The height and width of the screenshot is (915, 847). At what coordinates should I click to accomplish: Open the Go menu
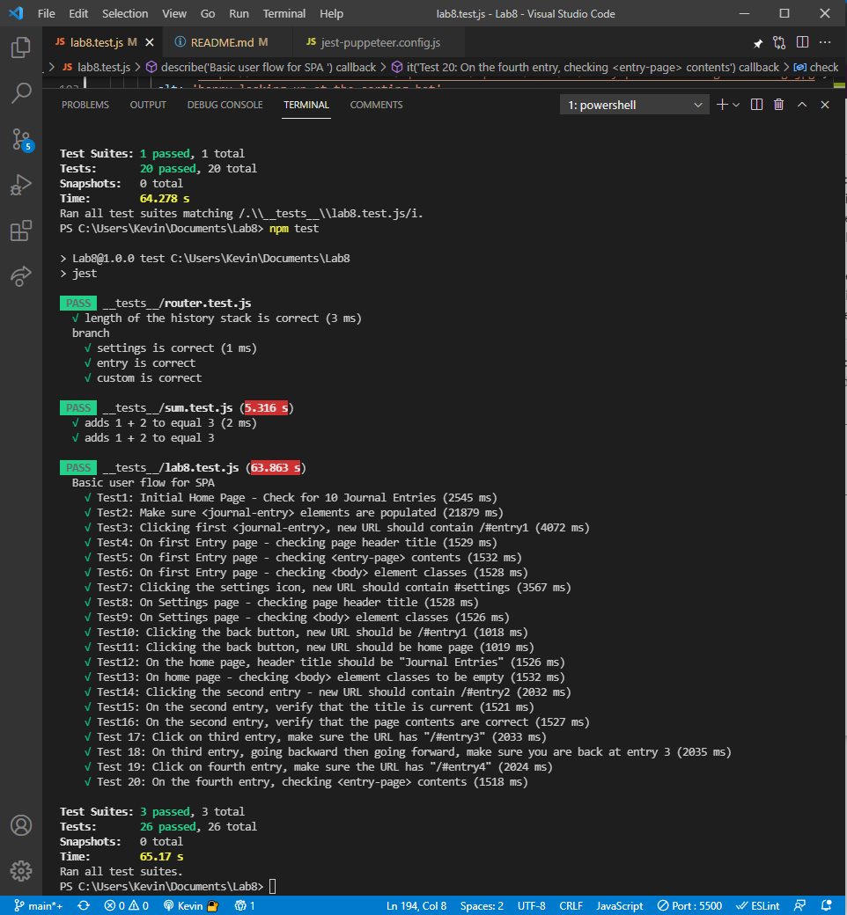click(208, 13)
